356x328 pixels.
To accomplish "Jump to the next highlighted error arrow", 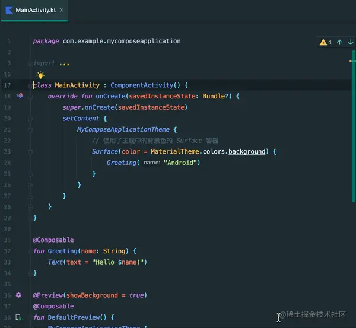I will click(x=351, y=42).
